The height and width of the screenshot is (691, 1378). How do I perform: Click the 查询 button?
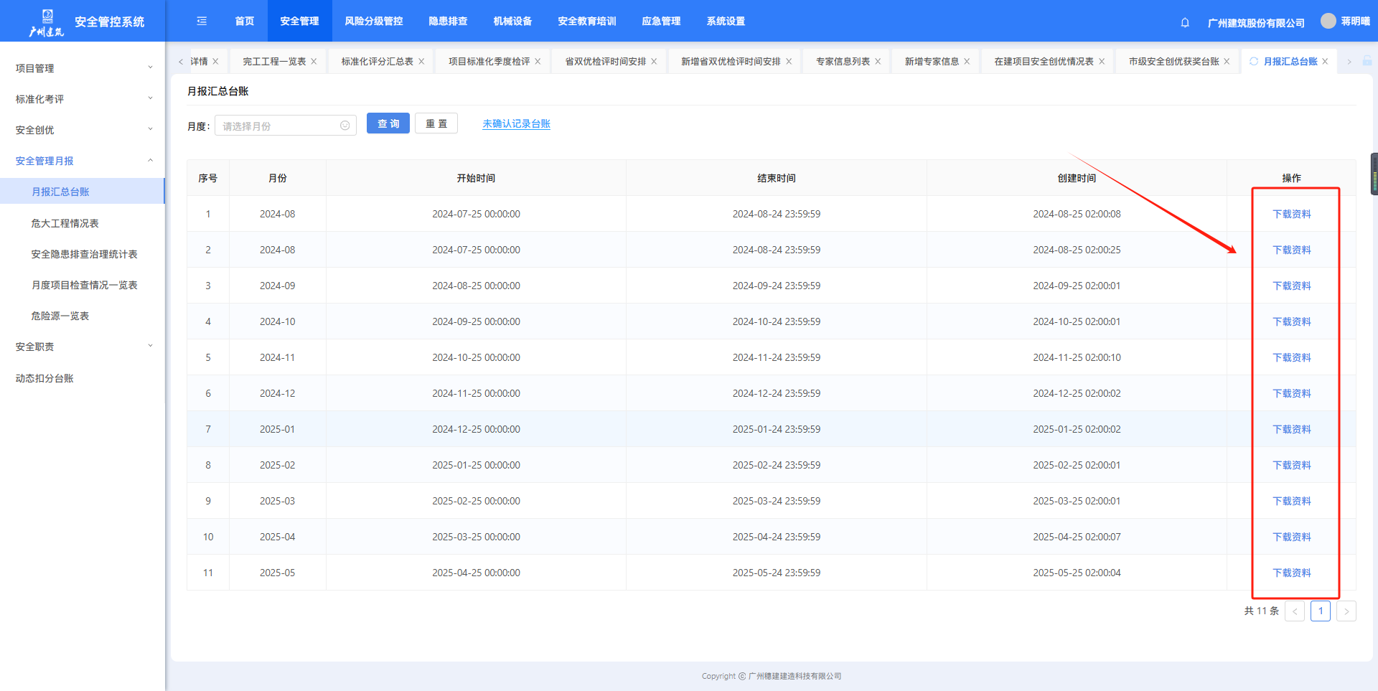[388, 123]
